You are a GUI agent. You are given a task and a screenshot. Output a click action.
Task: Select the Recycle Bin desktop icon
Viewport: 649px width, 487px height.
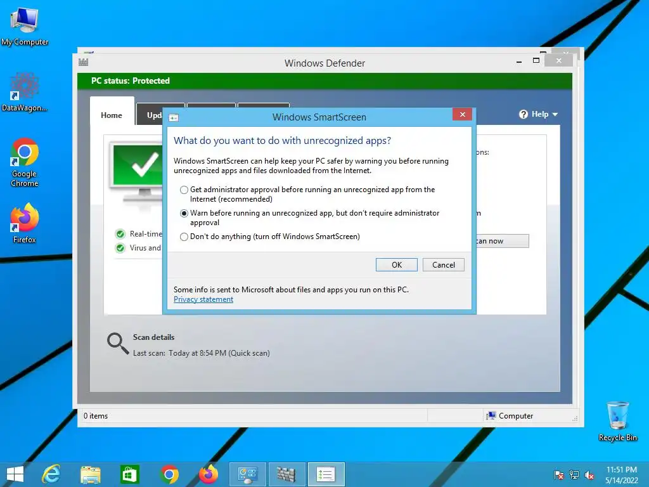click(617, 421)
